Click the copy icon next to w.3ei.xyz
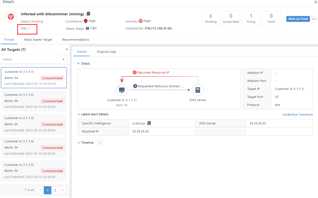The width and height of the screenshot is (318, 198). pos(149,123)
